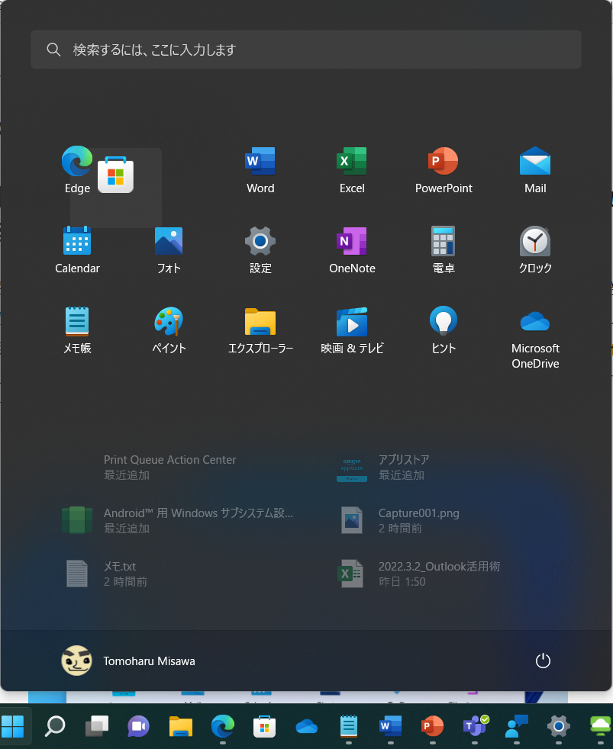Click the Microsoft Store icon being dragged

point(116,175)
